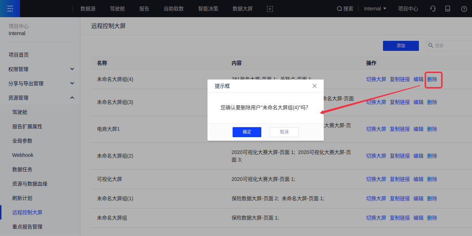Screen dimensions: 472x236
Task: Collapse the 资源管理 sidebar section
Action: pos(72,98)
